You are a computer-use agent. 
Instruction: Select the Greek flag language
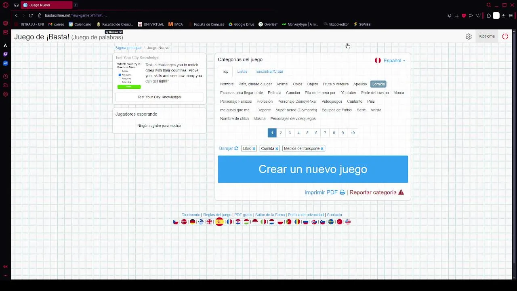[x=201, y=222]
